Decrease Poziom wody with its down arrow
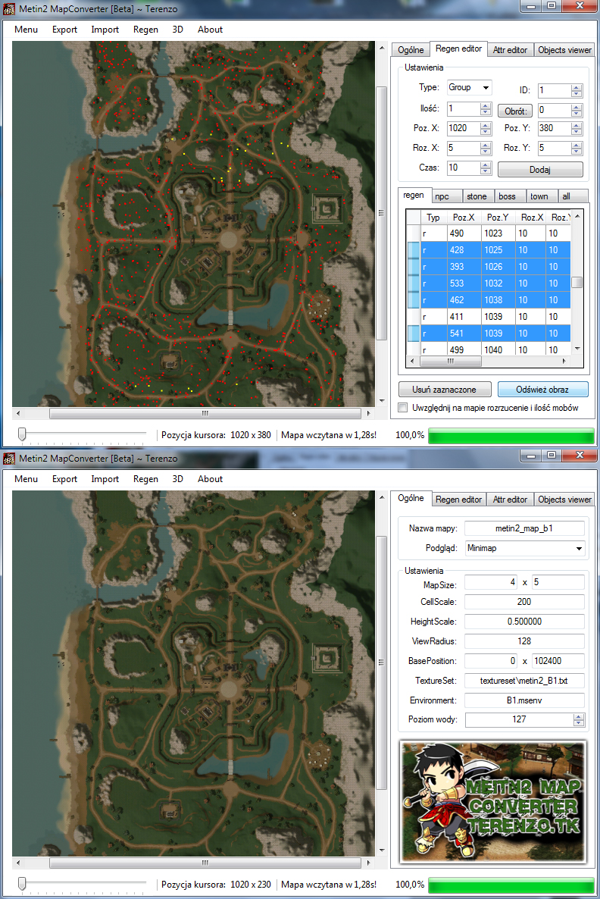 tap(579, 723)
